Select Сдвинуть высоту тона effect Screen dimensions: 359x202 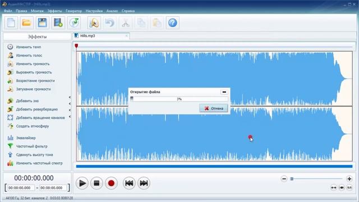tap(30, 155)
